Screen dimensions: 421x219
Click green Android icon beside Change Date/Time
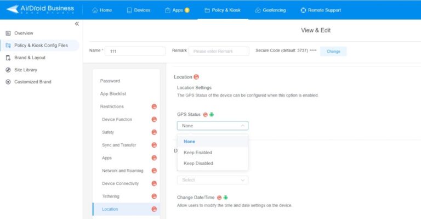[225, 198]
